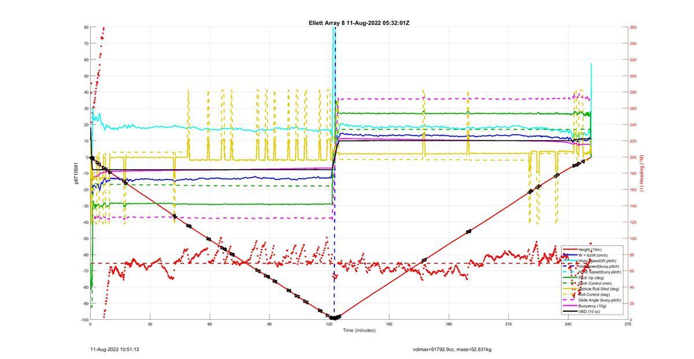Click the black apogee marker cluster at dive bottom
Image resolution: width=694 pixels, height=359 pixels.
click(x=334, y=317)
